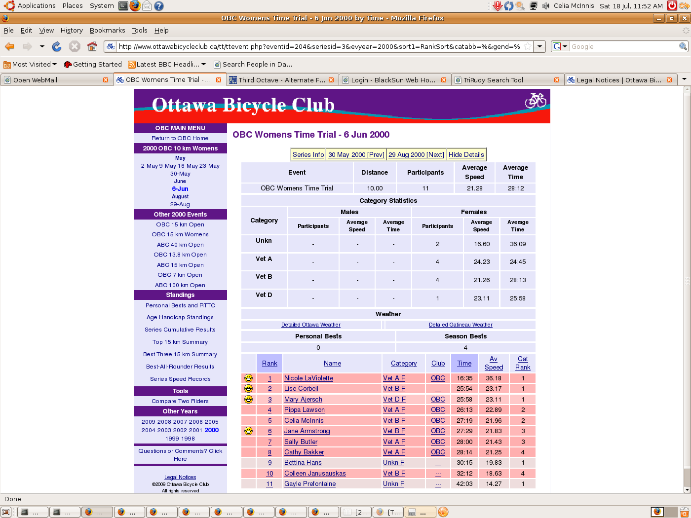Click the browser Home icon
The height and width of the screenshot is (518, 691).
click(92, 46)
